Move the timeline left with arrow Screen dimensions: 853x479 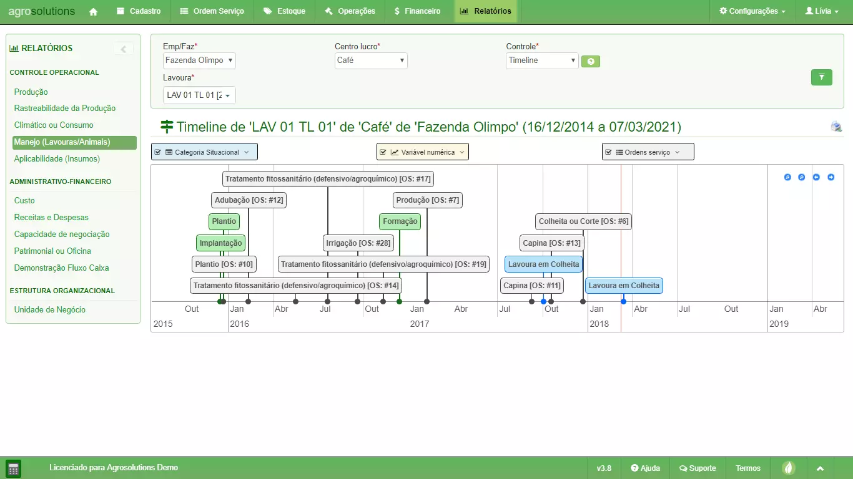click(x=816, y=177)
